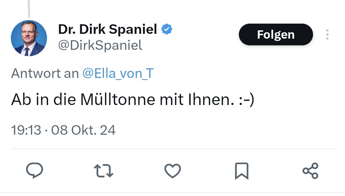Follow the account with Folgen button
345x196 pixels.
276,34
